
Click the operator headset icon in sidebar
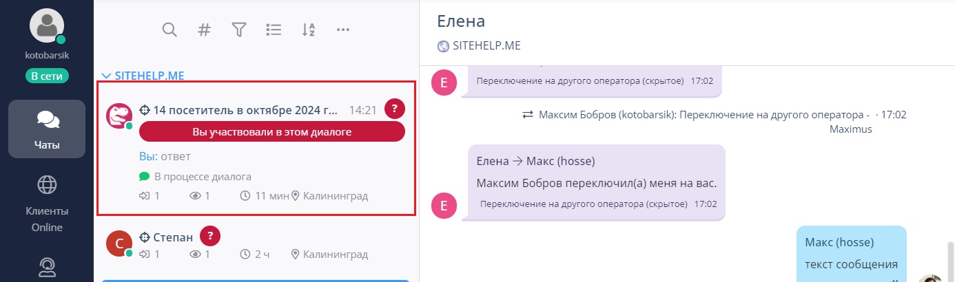click(x=47, y=267)
